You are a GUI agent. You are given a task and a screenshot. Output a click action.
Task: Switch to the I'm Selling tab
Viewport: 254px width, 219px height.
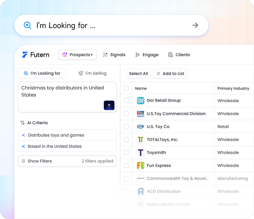click(92, 73)
